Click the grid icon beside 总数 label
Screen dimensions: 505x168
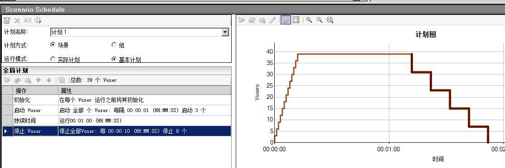pyautogui.click(x=62, y=80)
